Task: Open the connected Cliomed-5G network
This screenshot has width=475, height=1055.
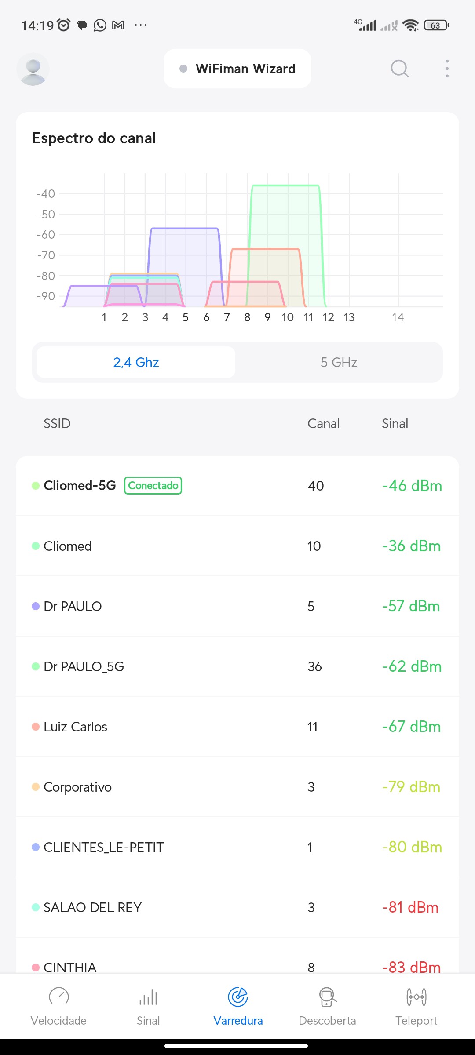Action: point(237,486)
